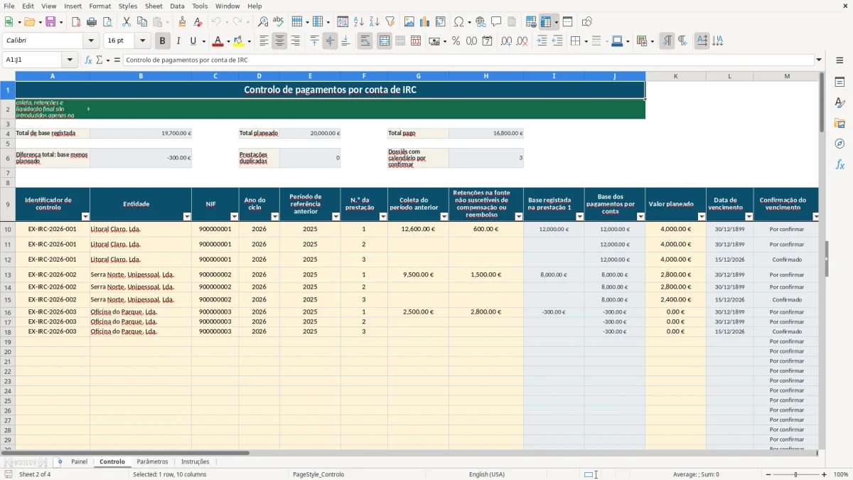853x480 pixels.
Task: Open the Styles menu
Action: [128, 6]
